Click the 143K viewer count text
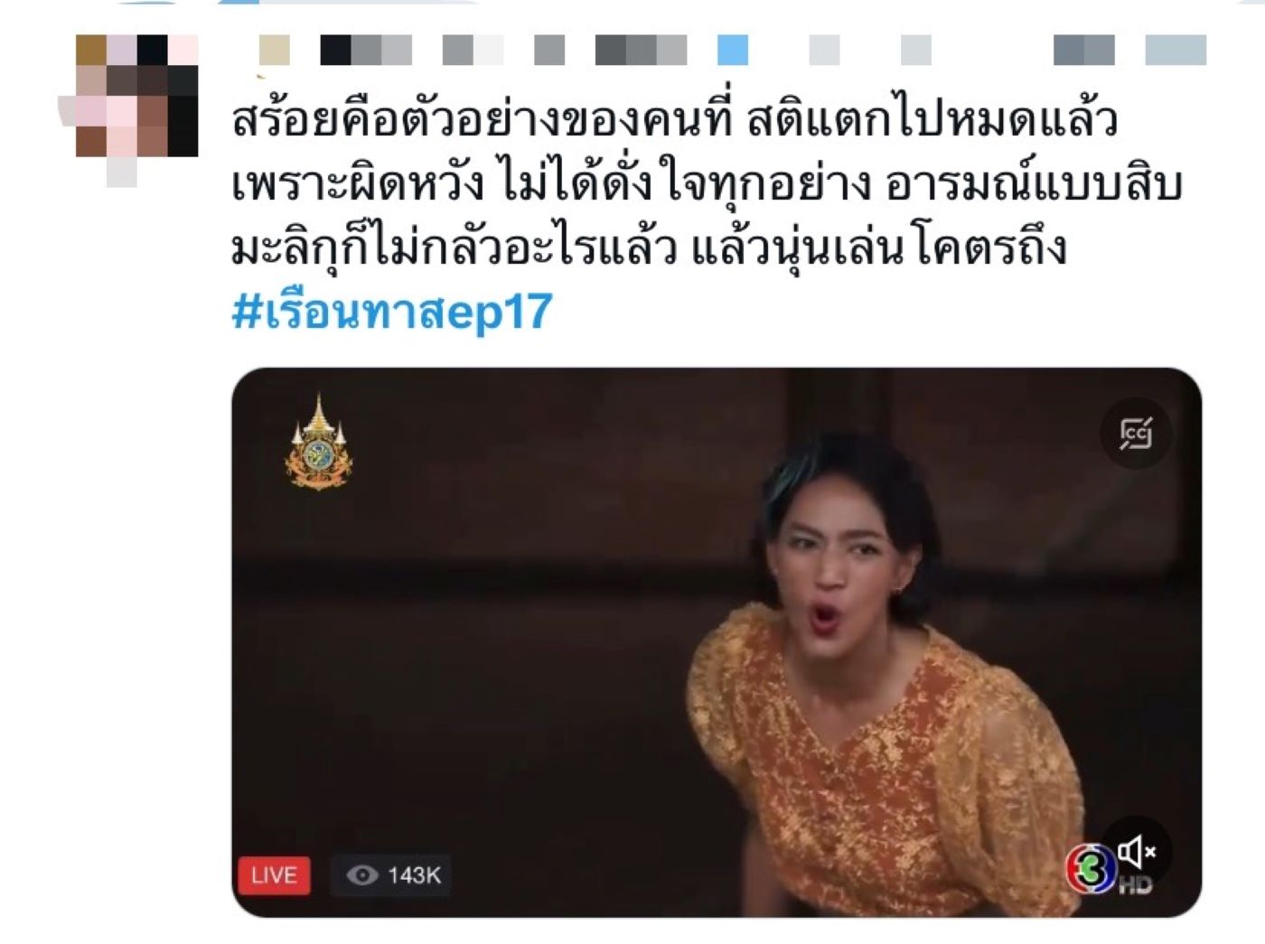This screenshot has height=944, width=1265. [414, 874]
